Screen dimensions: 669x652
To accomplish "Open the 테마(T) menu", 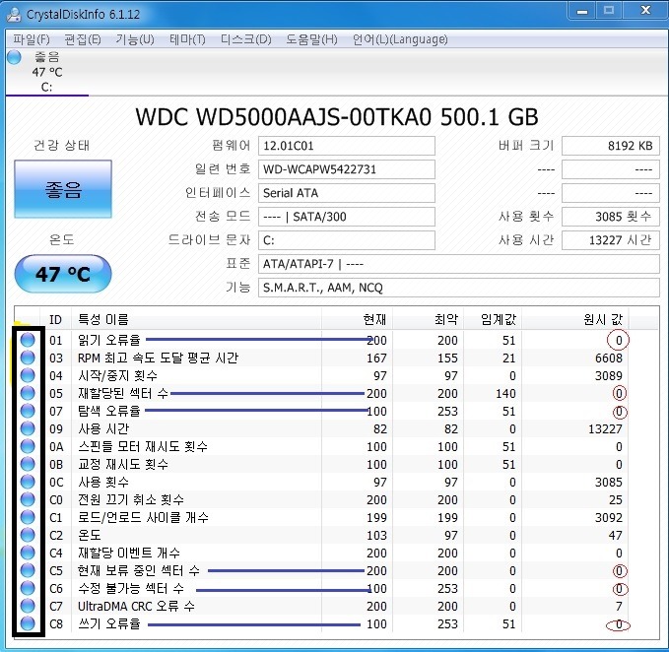I will click(187, 39).
